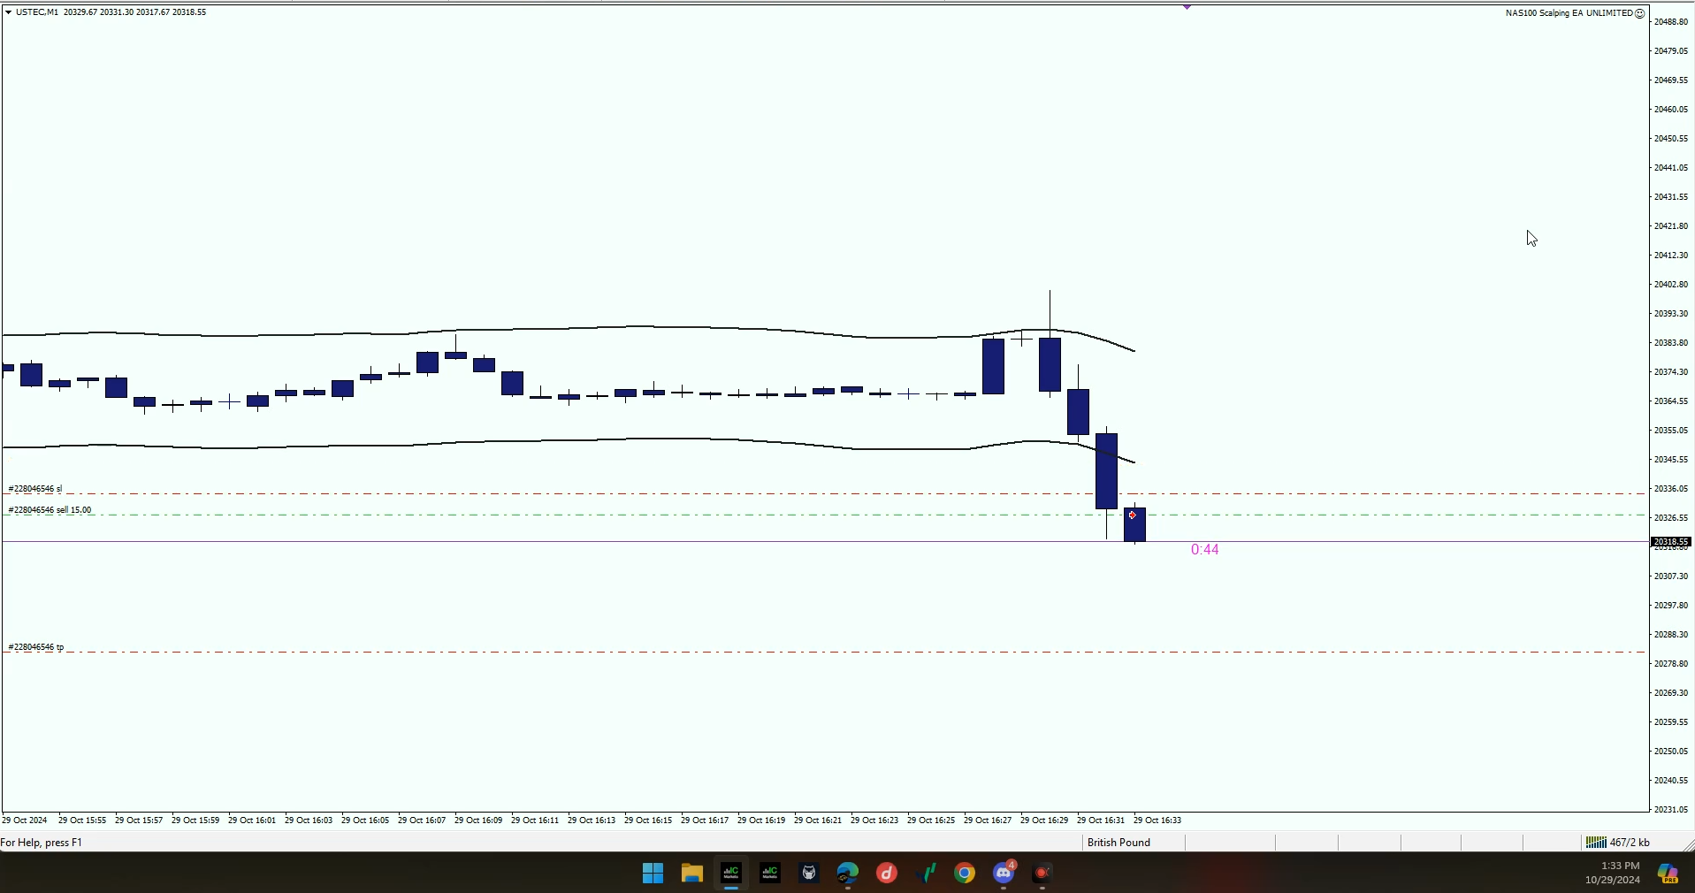Image resolution: width=1695 pixels, height=893 pixels.
Task: Select the #228046546 tp take profit label
Action: click(36, 647)
